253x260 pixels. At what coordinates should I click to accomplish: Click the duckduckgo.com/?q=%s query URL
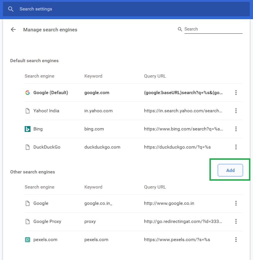pos(177,147)
